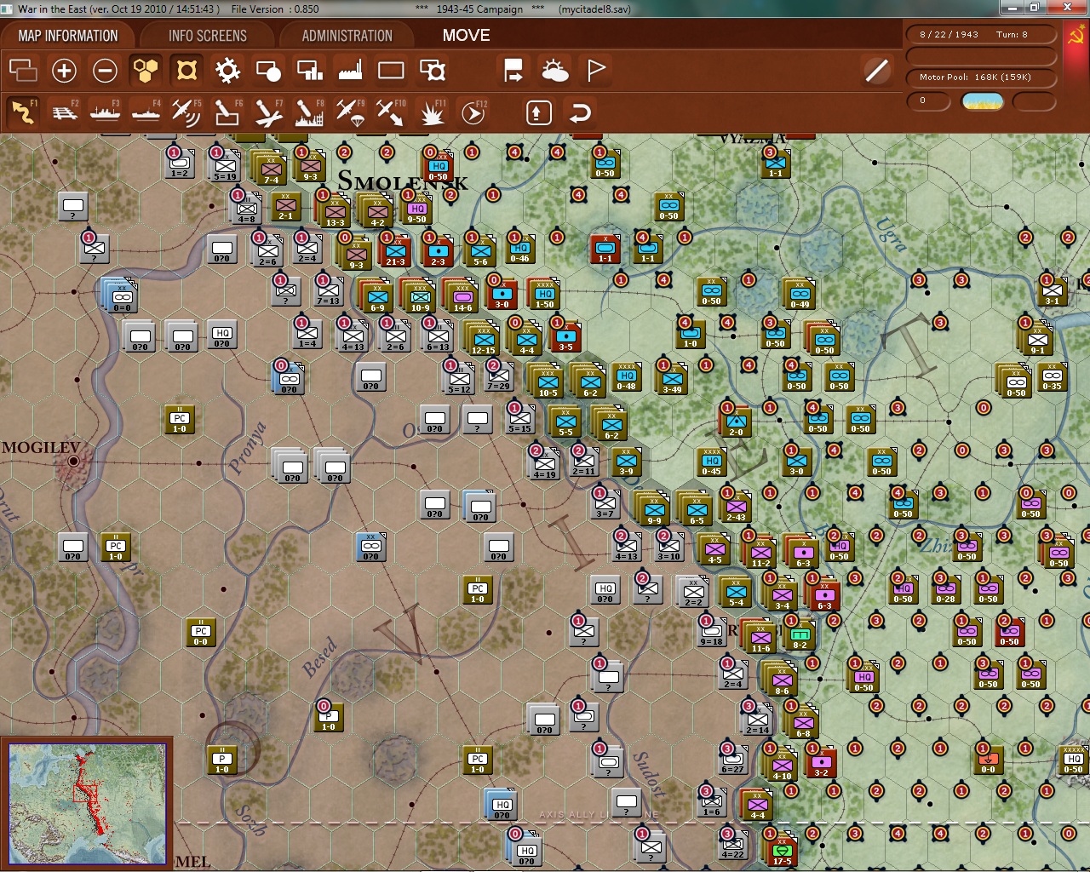The width and height of the screenshot is (1090, 872).
Task: Select the 12-15 unit stack
Action: [483, 339]
